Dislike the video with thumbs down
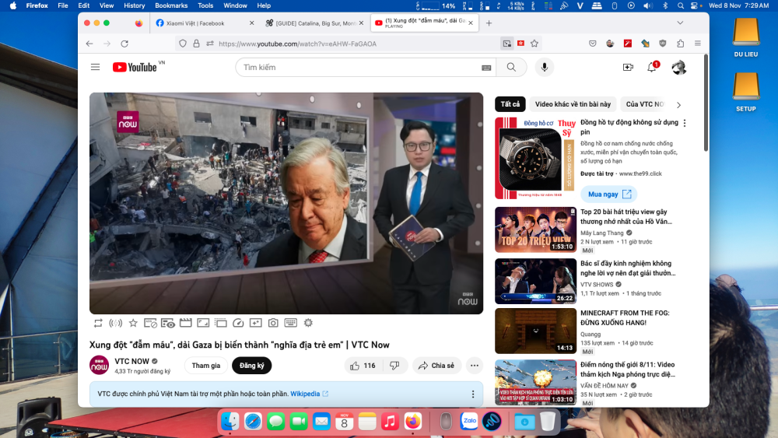778x438 pixels. 394,366
